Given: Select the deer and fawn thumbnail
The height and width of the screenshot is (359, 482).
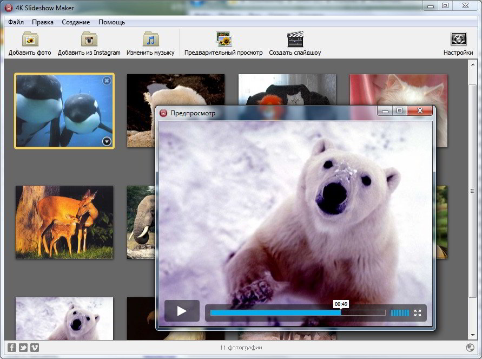Looking at the screenshot, I should (64, 222).
